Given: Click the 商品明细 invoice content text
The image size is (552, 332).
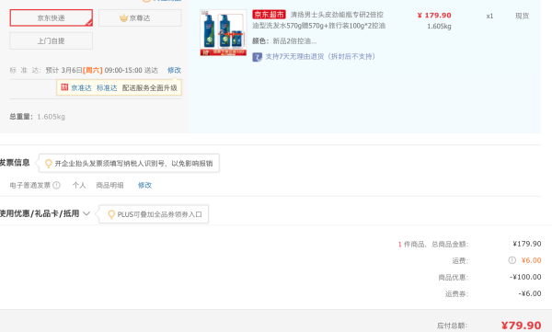Looking at the screenshot, I should point(109,185).
